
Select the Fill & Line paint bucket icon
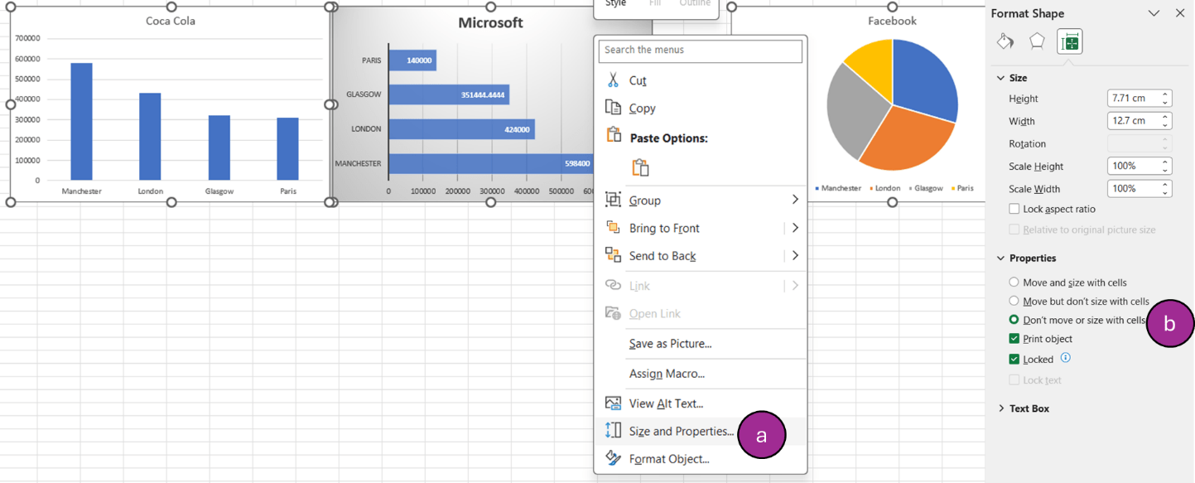(x=1004, y=41)
